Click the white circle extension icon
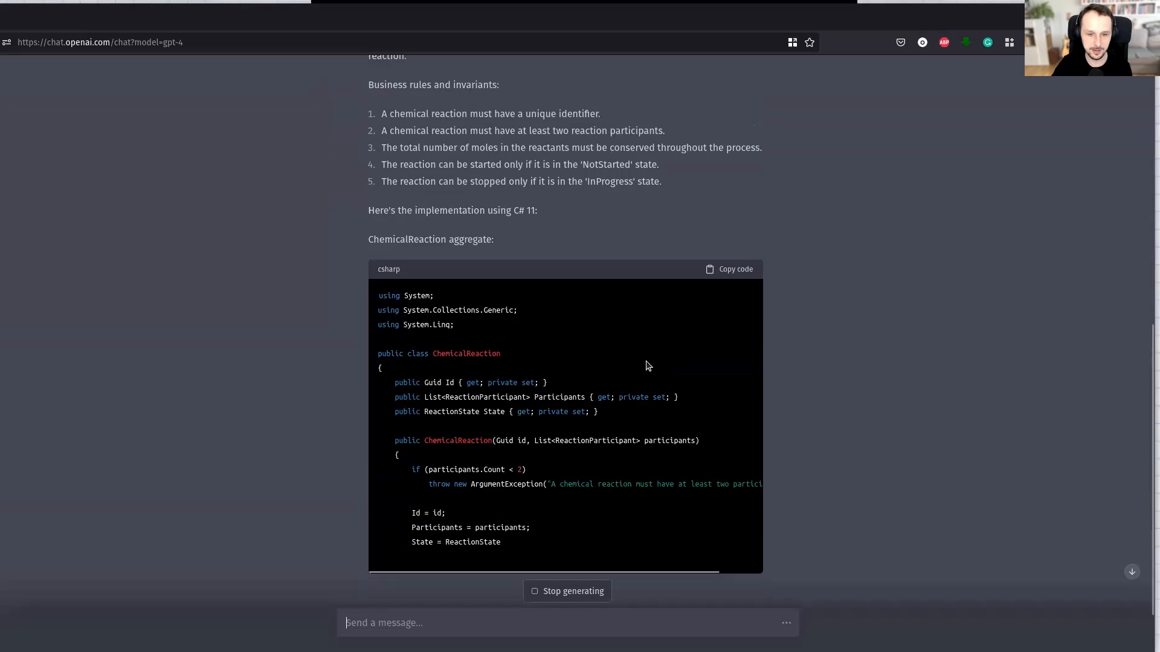 coord(923,42)
